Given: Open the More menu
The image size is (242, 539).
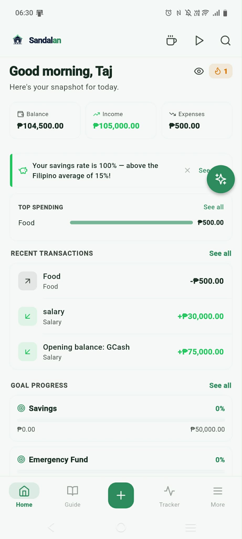Looking at the screenshot, I should [218, 496].
